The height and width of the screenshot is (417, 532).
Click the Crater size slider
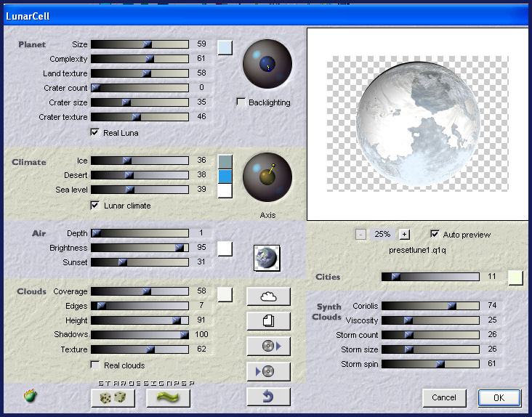[140, 102]
